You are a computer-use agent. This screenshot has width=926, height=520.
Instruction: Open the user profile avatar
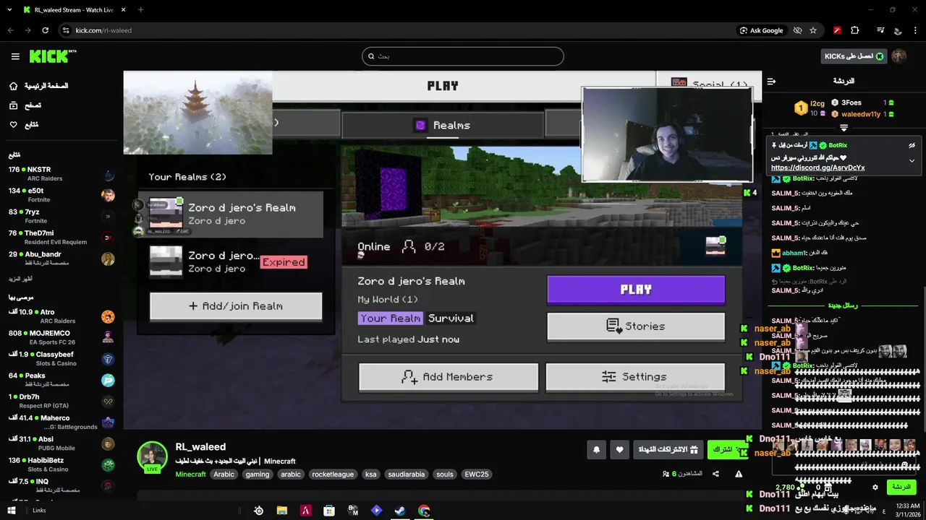click(x=899, y=56)
